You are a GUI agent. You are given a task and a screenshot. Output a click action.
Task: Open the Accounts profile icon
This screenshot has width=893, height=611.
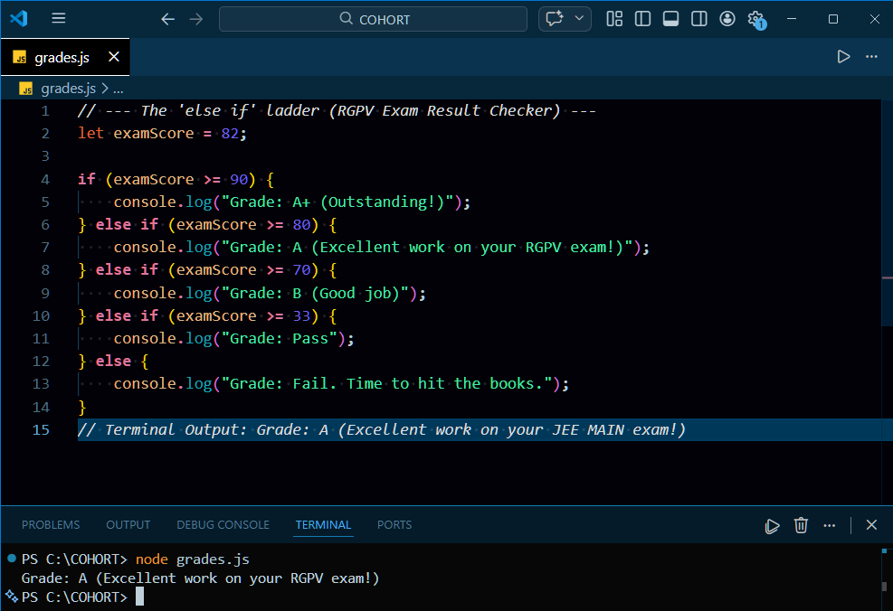click(727, 19)
